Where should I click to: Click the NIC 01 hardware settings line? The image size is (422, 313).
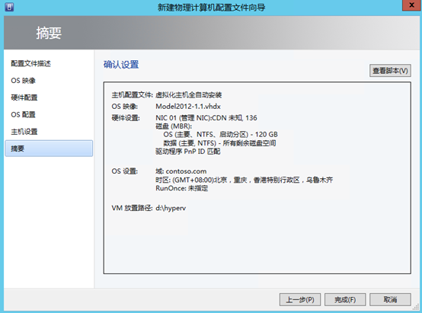(x=206, y=118)
